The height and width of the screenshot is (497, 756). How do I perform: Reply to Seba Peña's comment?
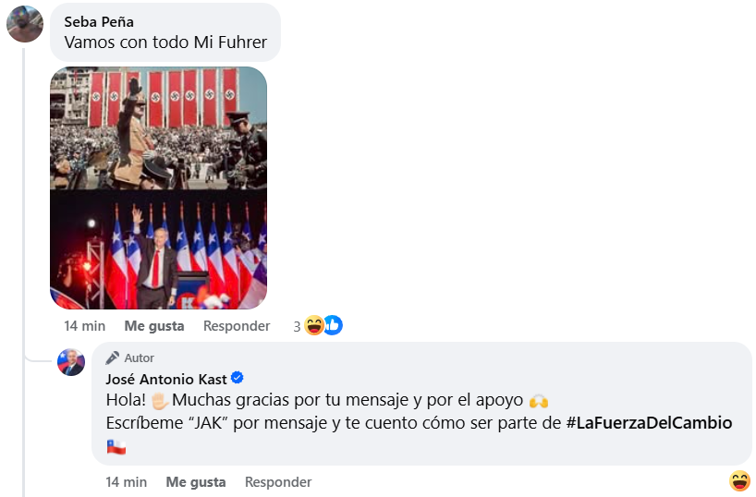click(x=237, y=326)
